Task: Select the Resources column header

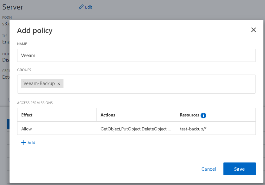Action: click(x=190, y=115)
